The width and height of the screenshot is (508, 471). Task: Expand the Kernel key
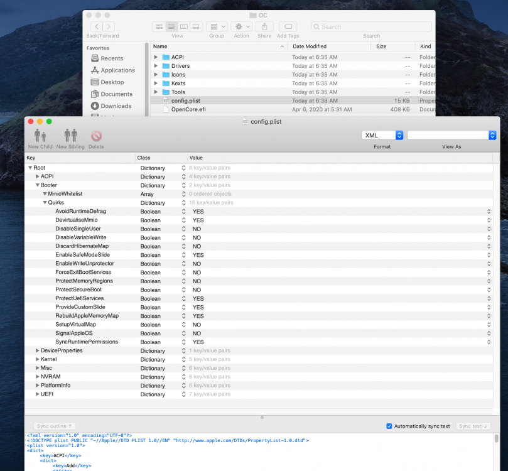coord(38,359)
